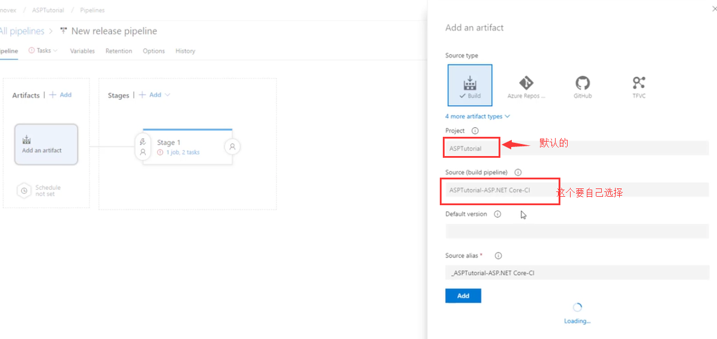Image resolution: width=717 pixels, height=339 pixels.
Task: Click the Schedule clock icon
Action: coord(24,190)
